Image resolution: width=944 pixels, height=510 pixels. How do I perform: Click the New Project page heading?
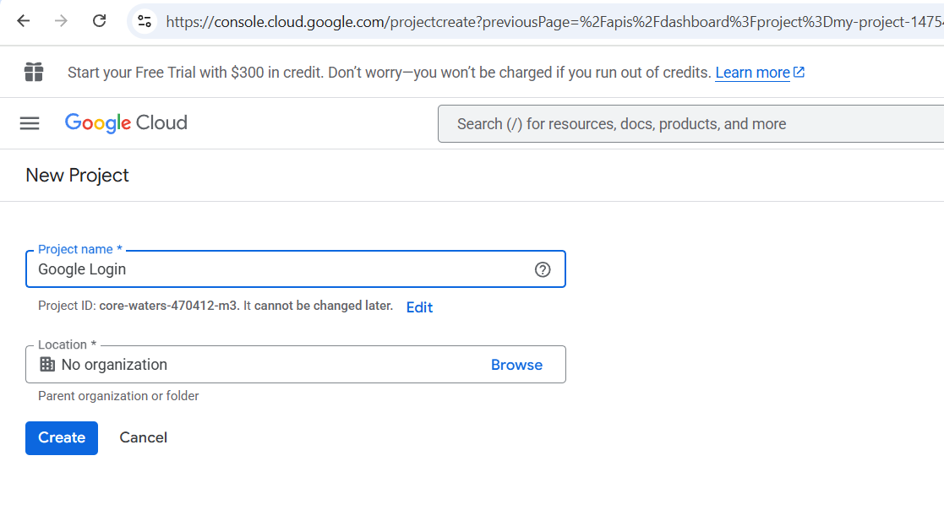tap(78, 176)
